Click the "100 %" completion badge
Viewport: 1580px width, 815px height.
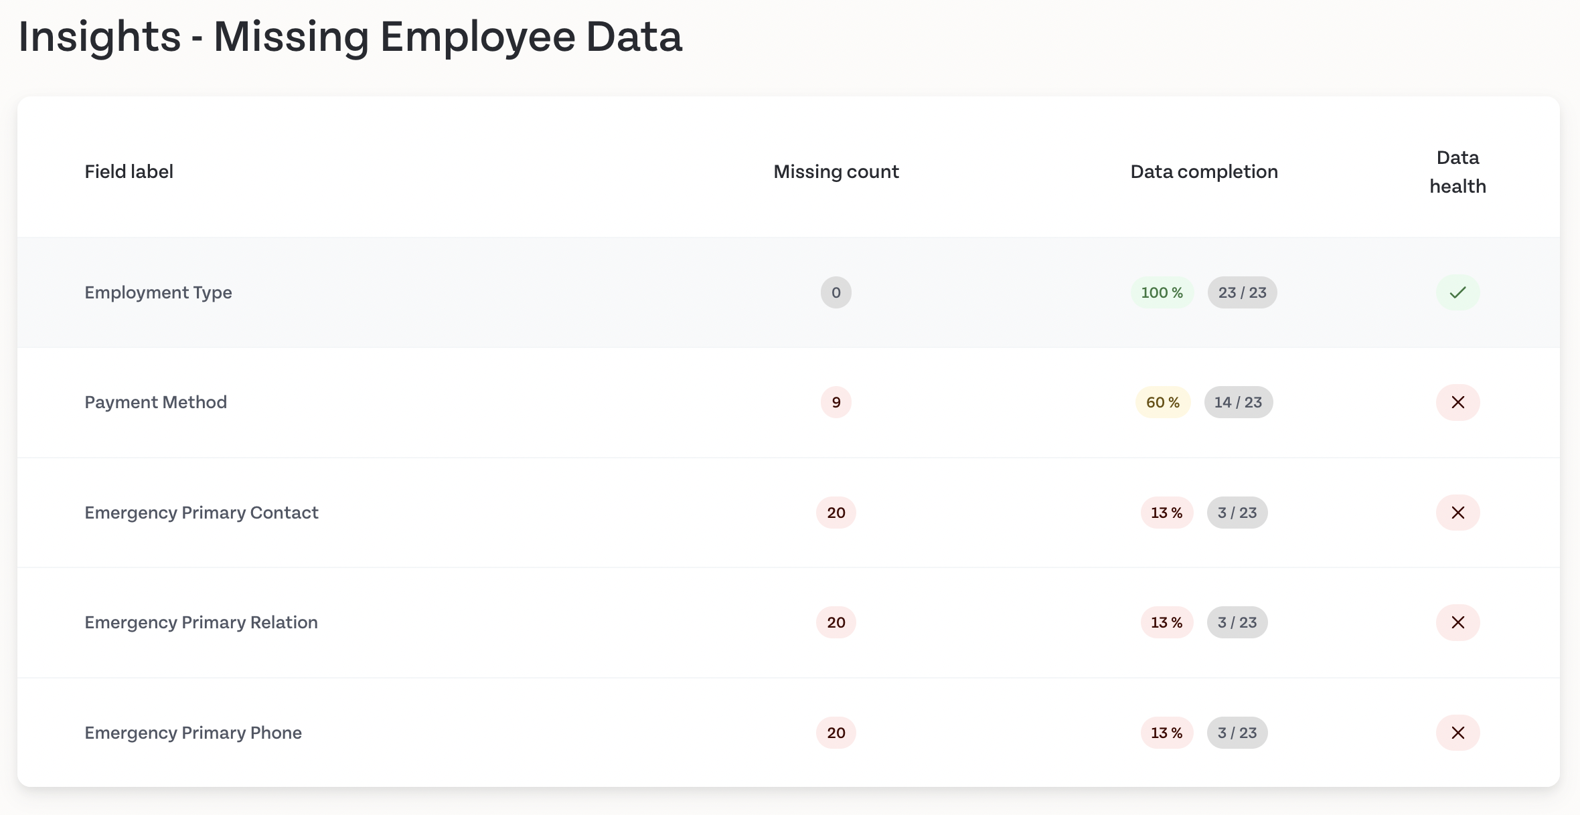[x=1162, y=292]
